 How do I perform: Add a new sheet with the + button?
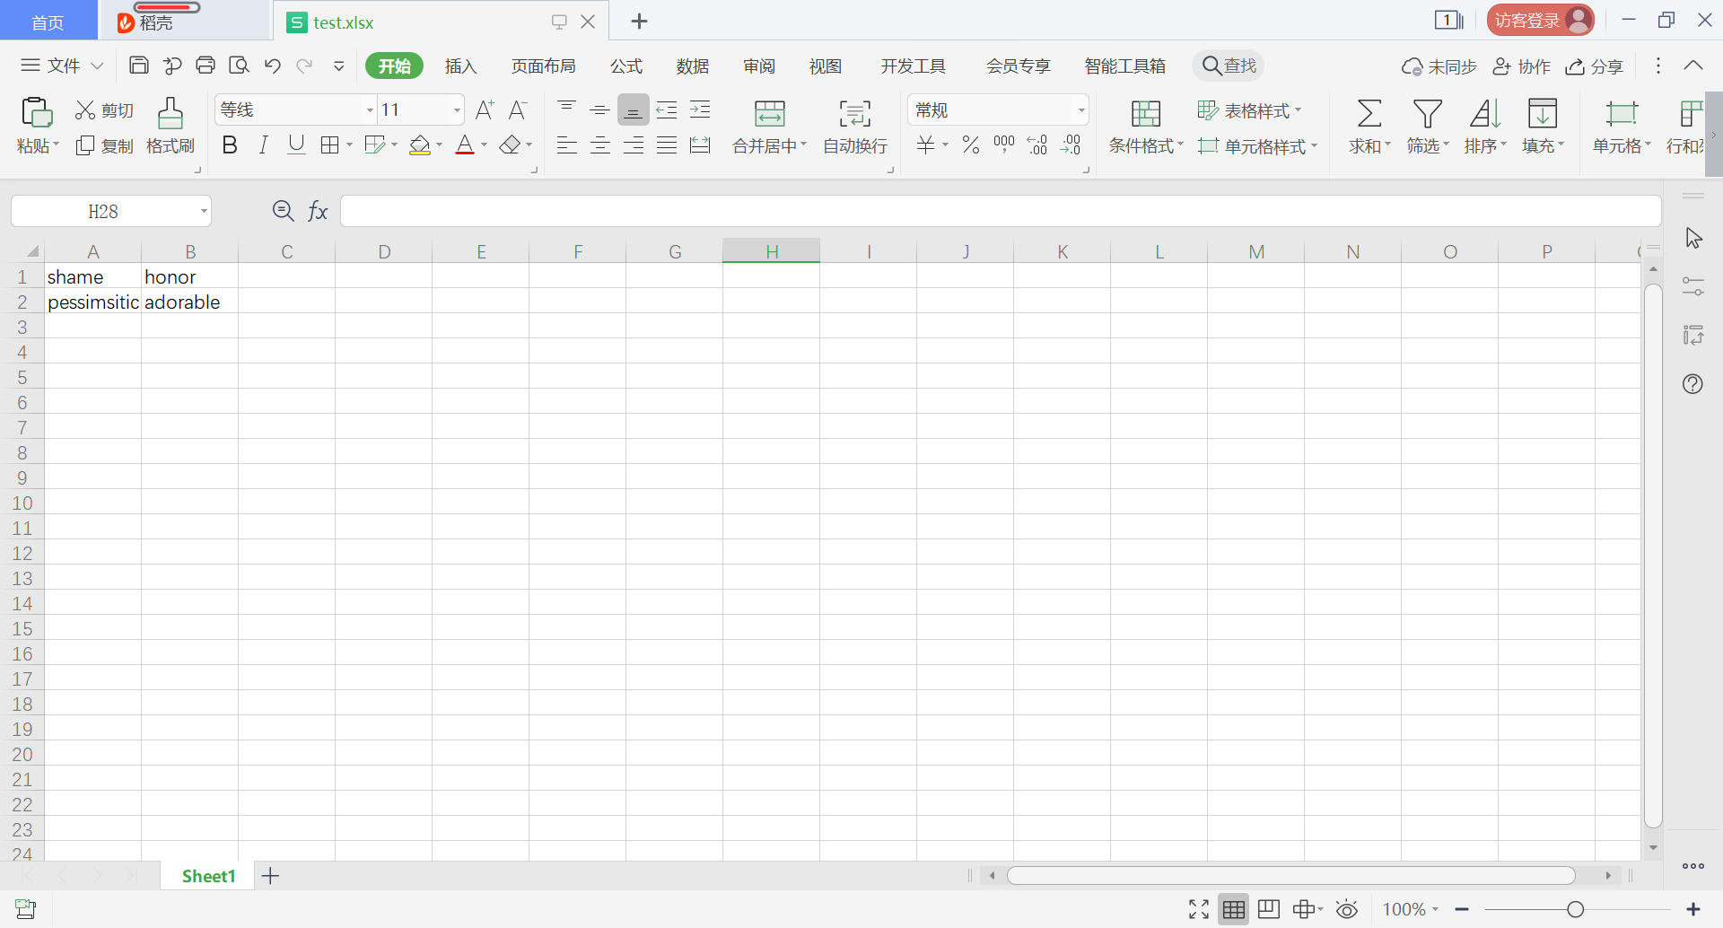[270, 875]
